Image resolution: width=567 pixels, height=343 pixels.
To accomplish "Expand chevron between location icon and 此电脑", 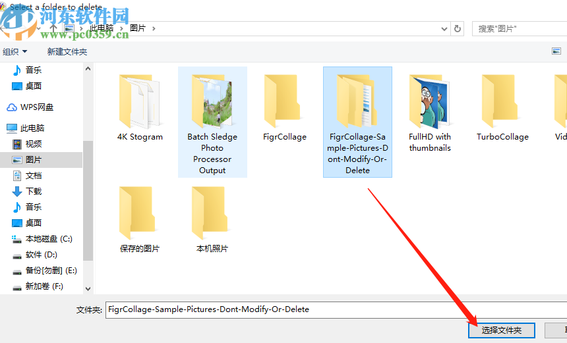I will 81,28.
